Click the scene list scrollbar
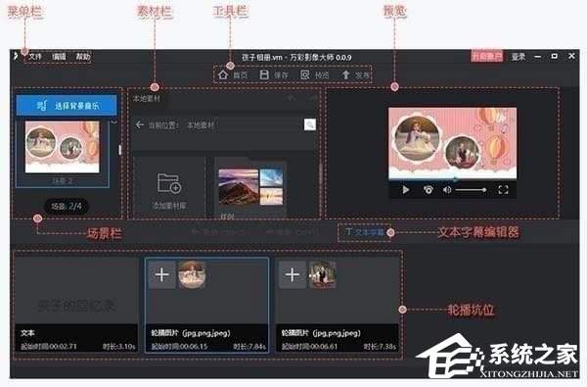Viewport: 587px width, 387px height. point(119,150)
